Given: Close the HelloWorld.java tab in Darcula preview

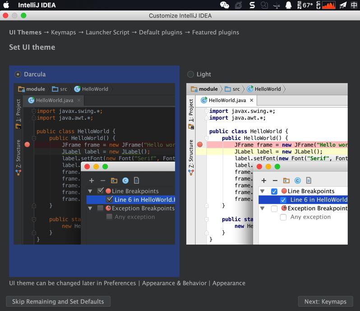Looking at the screenshot, I should (79, 100).
